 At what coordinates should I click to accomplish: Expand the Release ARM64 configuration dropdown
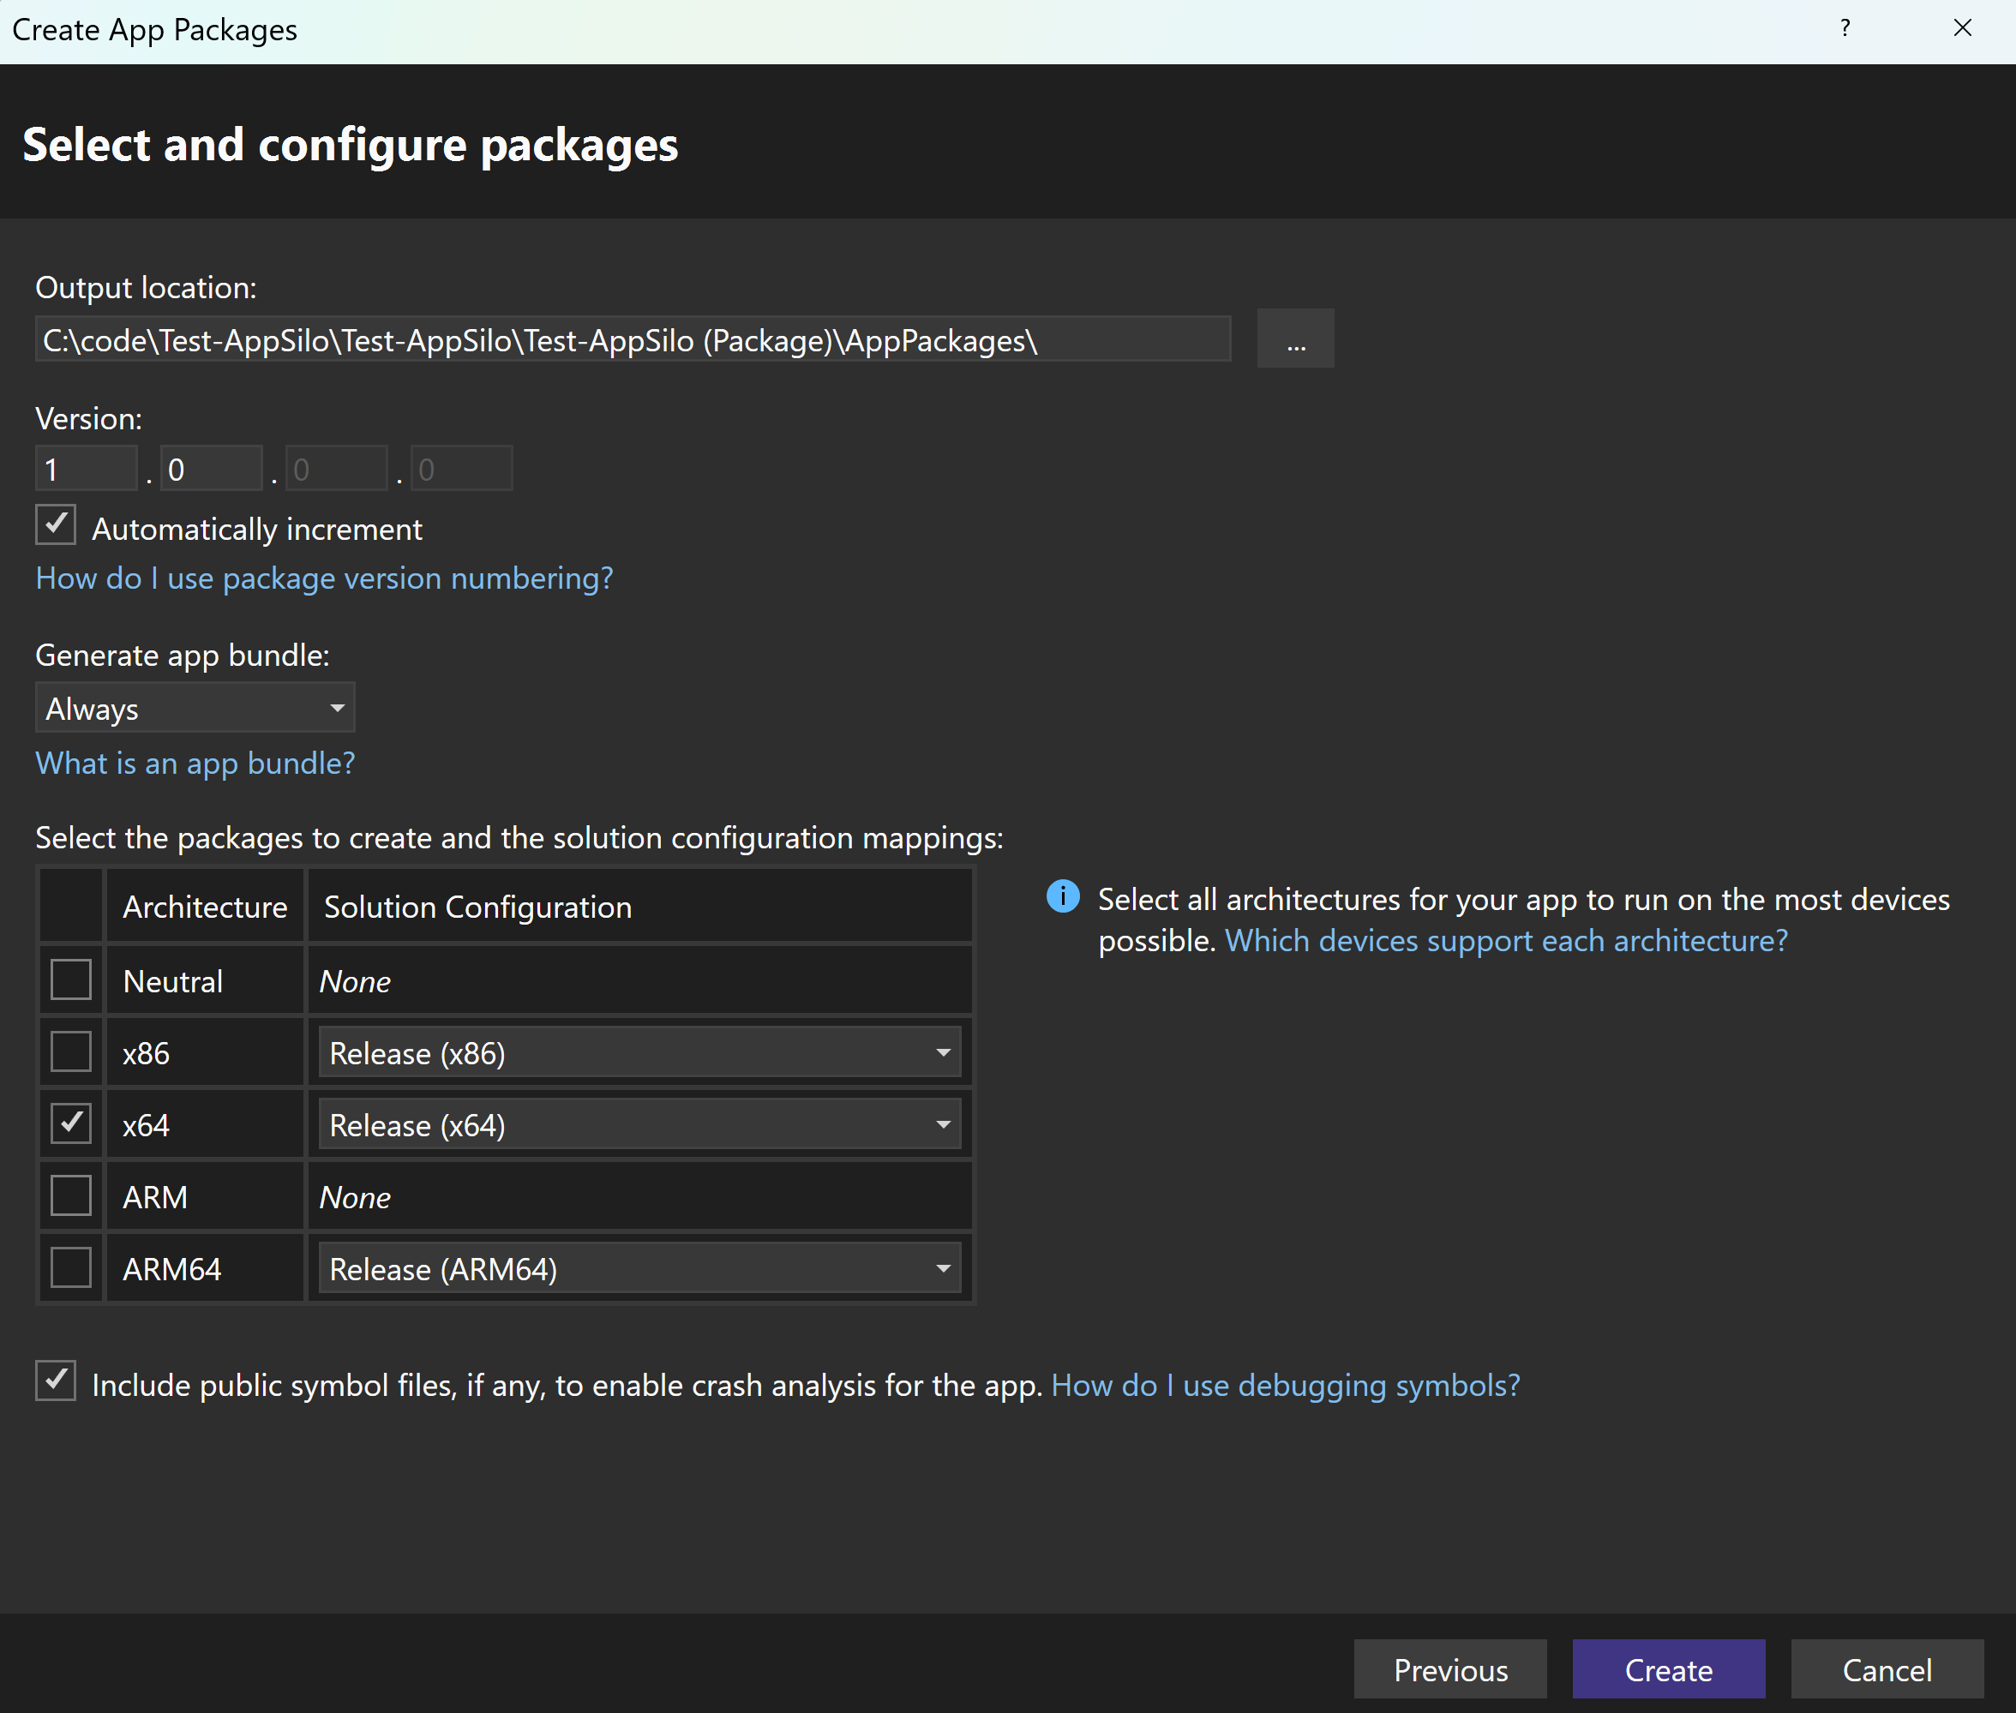point(944,1269)
